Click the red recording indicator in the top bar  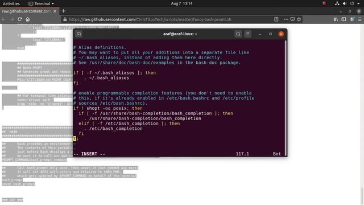(x=324, y=3)
